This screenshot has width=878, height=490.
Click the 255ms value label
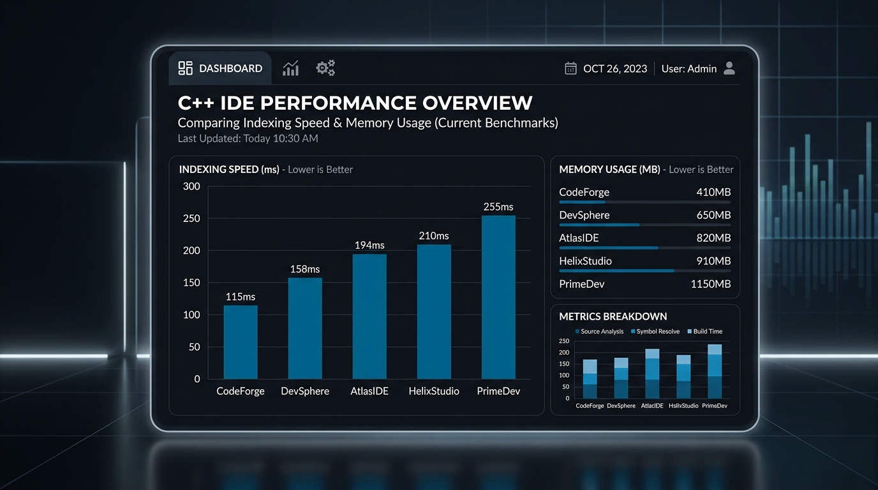point(498,207)
